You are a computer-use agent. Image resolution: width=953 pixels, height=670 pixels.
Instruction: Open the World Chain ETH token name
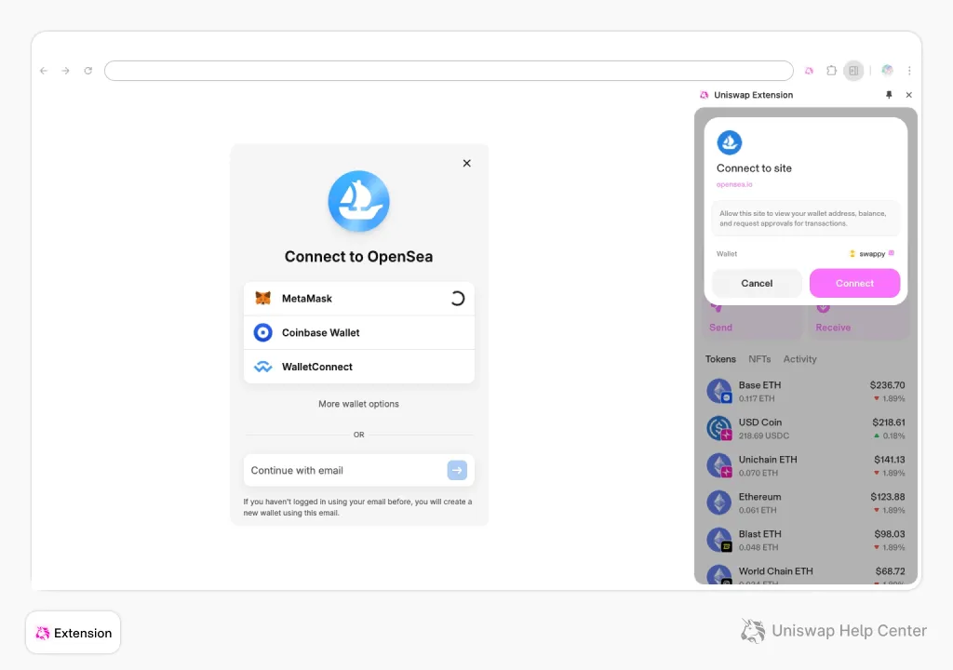pyautogui.click(x=775, y=571)
